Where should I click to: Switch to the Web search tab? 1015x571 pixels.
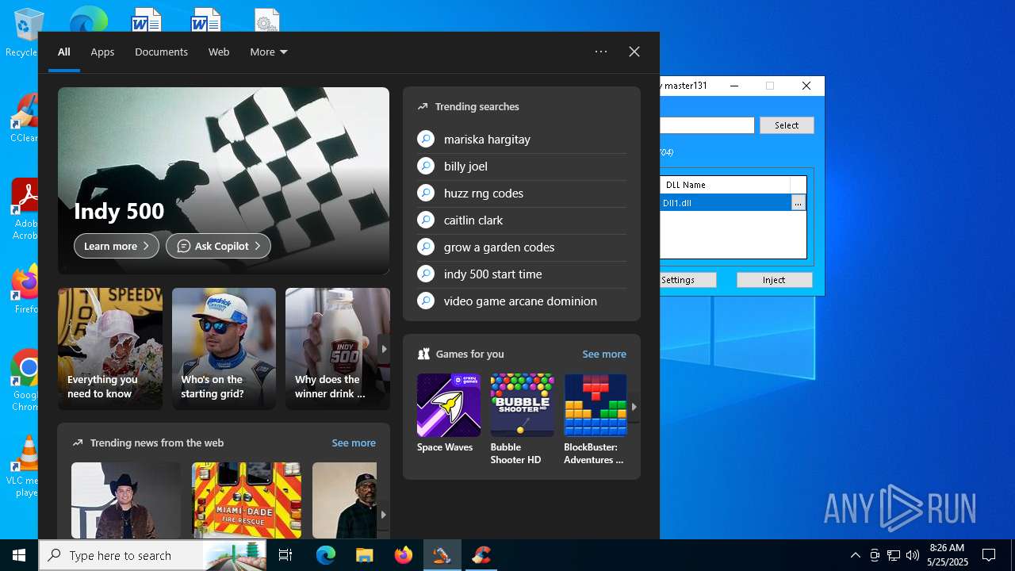click(219, 52)
